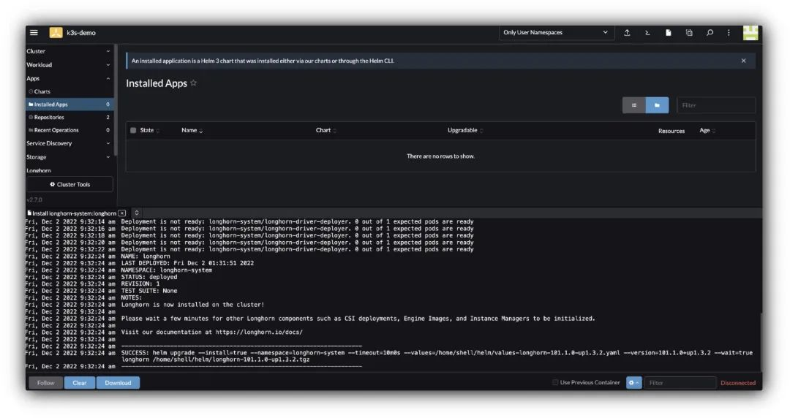The width and height of the screenshot is (790, 418).
Task: Click the user avatar in header
Action: point(750,33)
